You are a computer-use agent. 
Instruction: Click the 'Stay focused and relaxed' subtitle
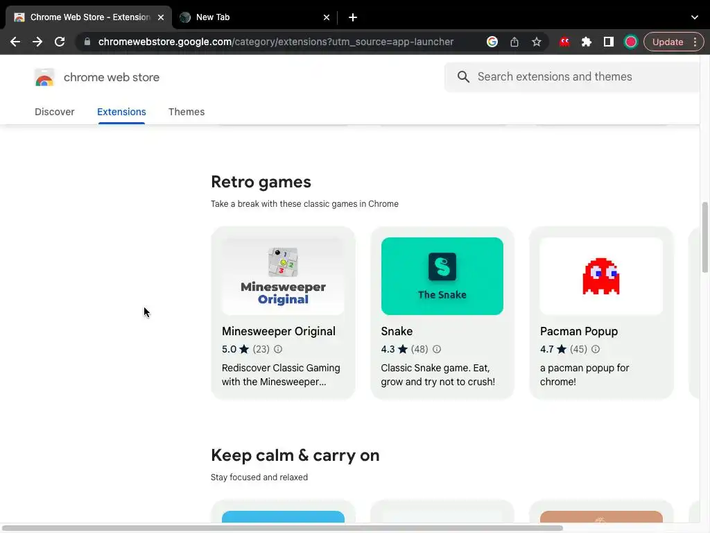[x=259, y=477]
